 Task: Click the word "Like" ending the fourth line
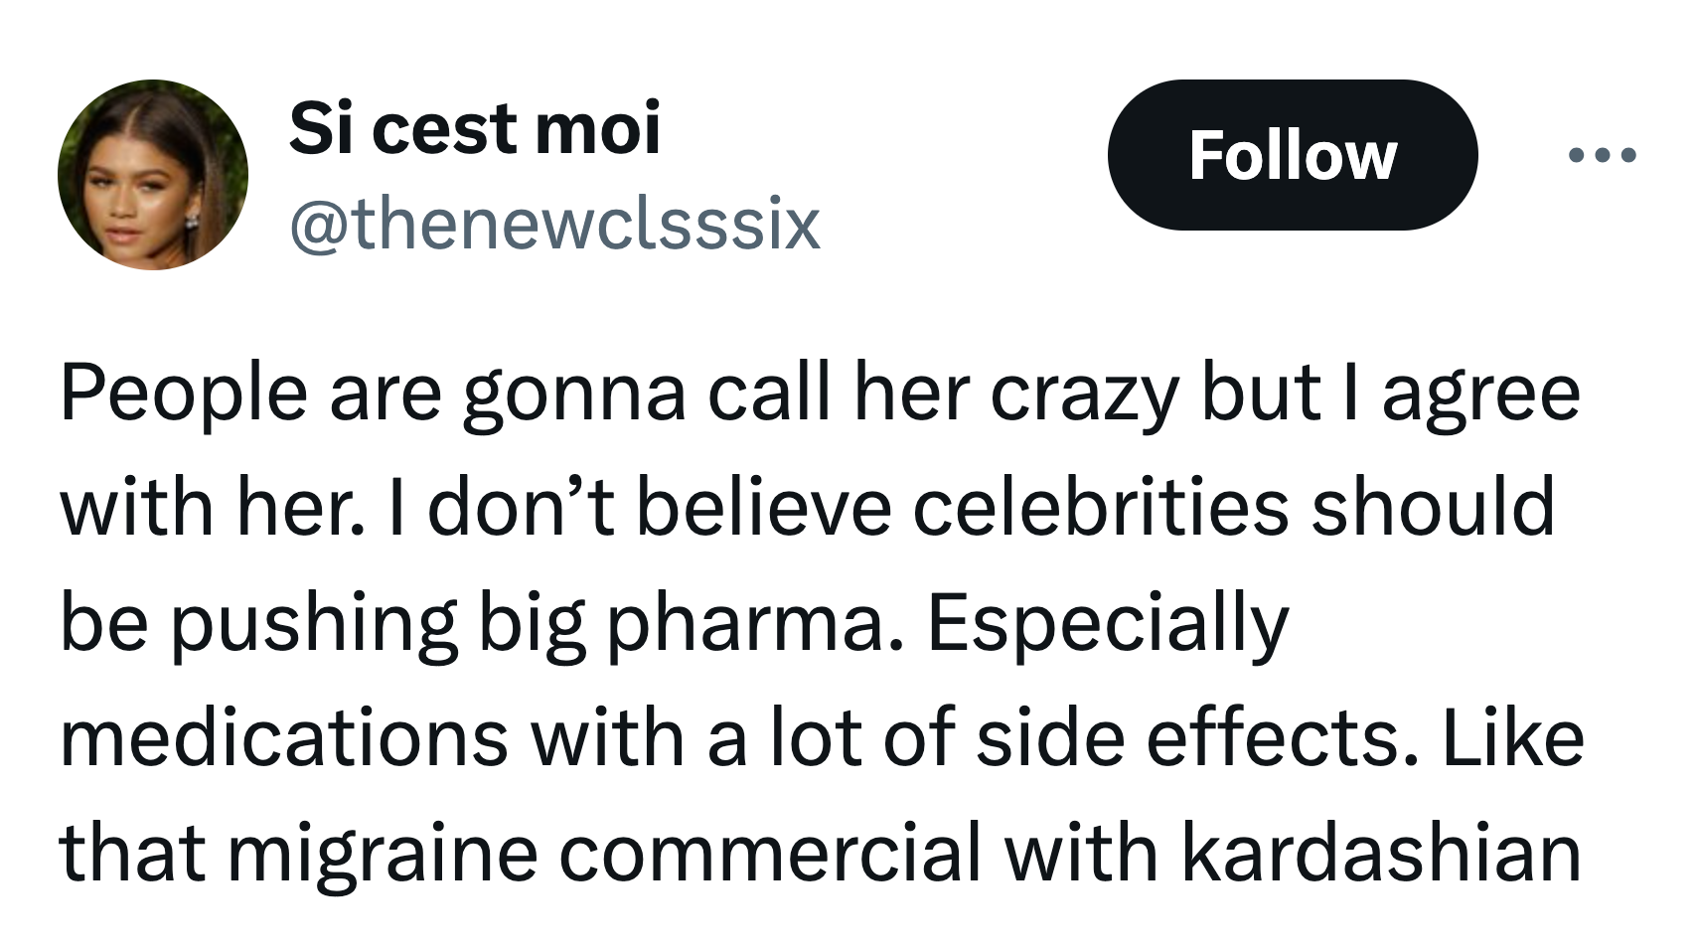click(x=1513, y=738)
